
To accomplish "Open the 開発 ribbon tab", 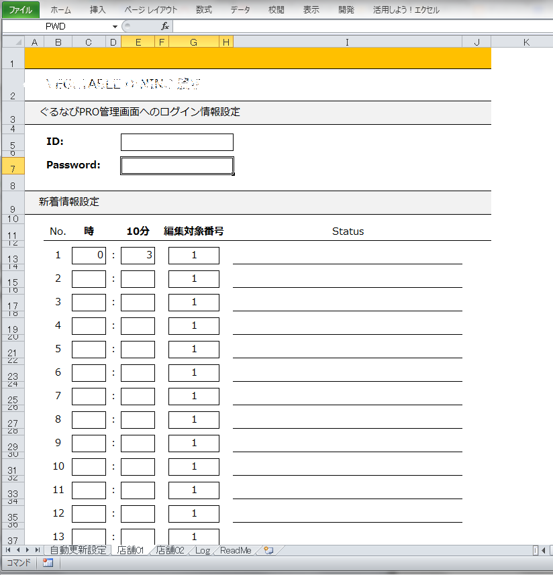I will (346, 10).
